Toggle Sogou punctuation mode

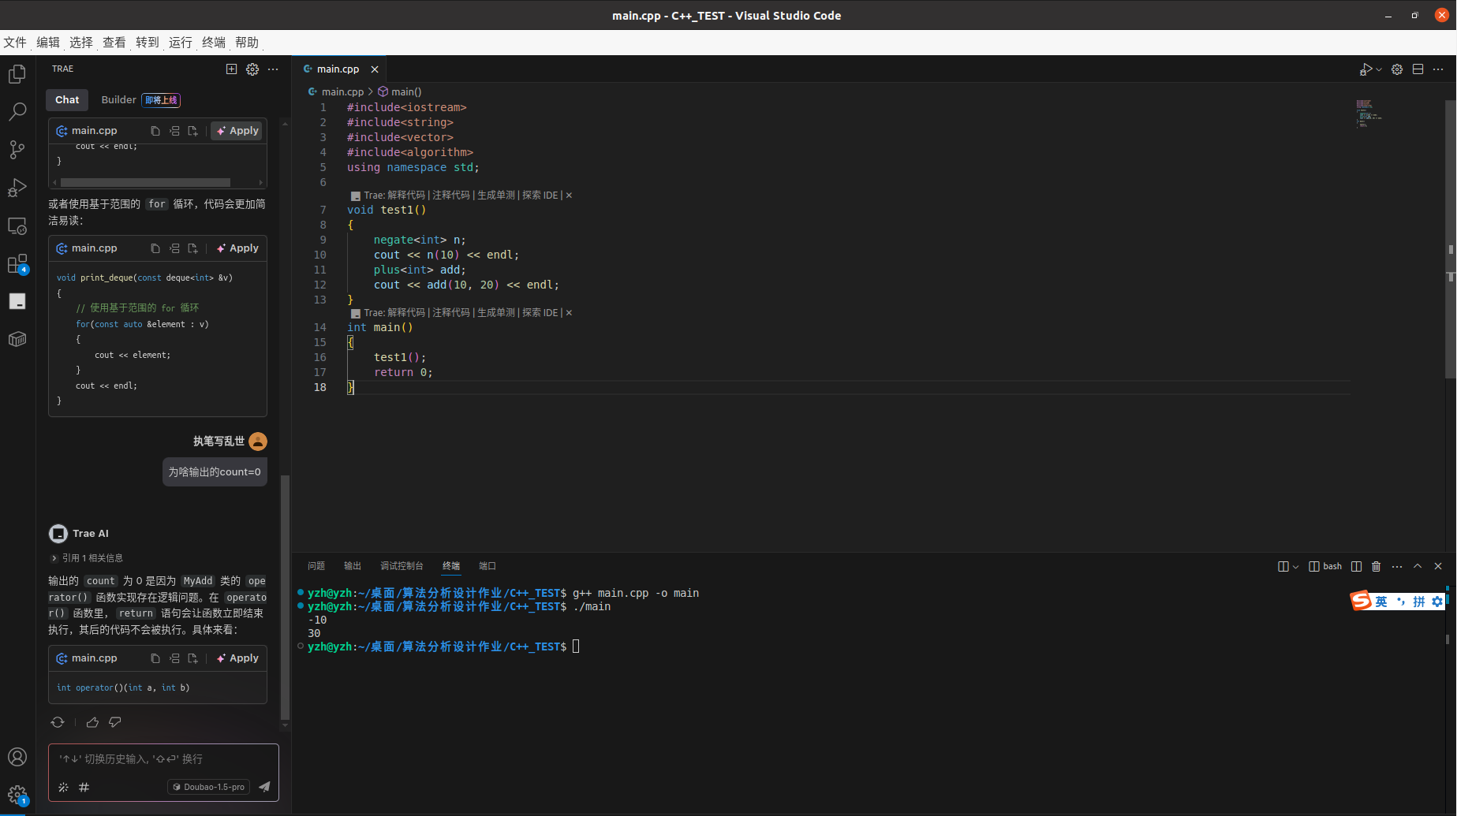pos(1401,602)
